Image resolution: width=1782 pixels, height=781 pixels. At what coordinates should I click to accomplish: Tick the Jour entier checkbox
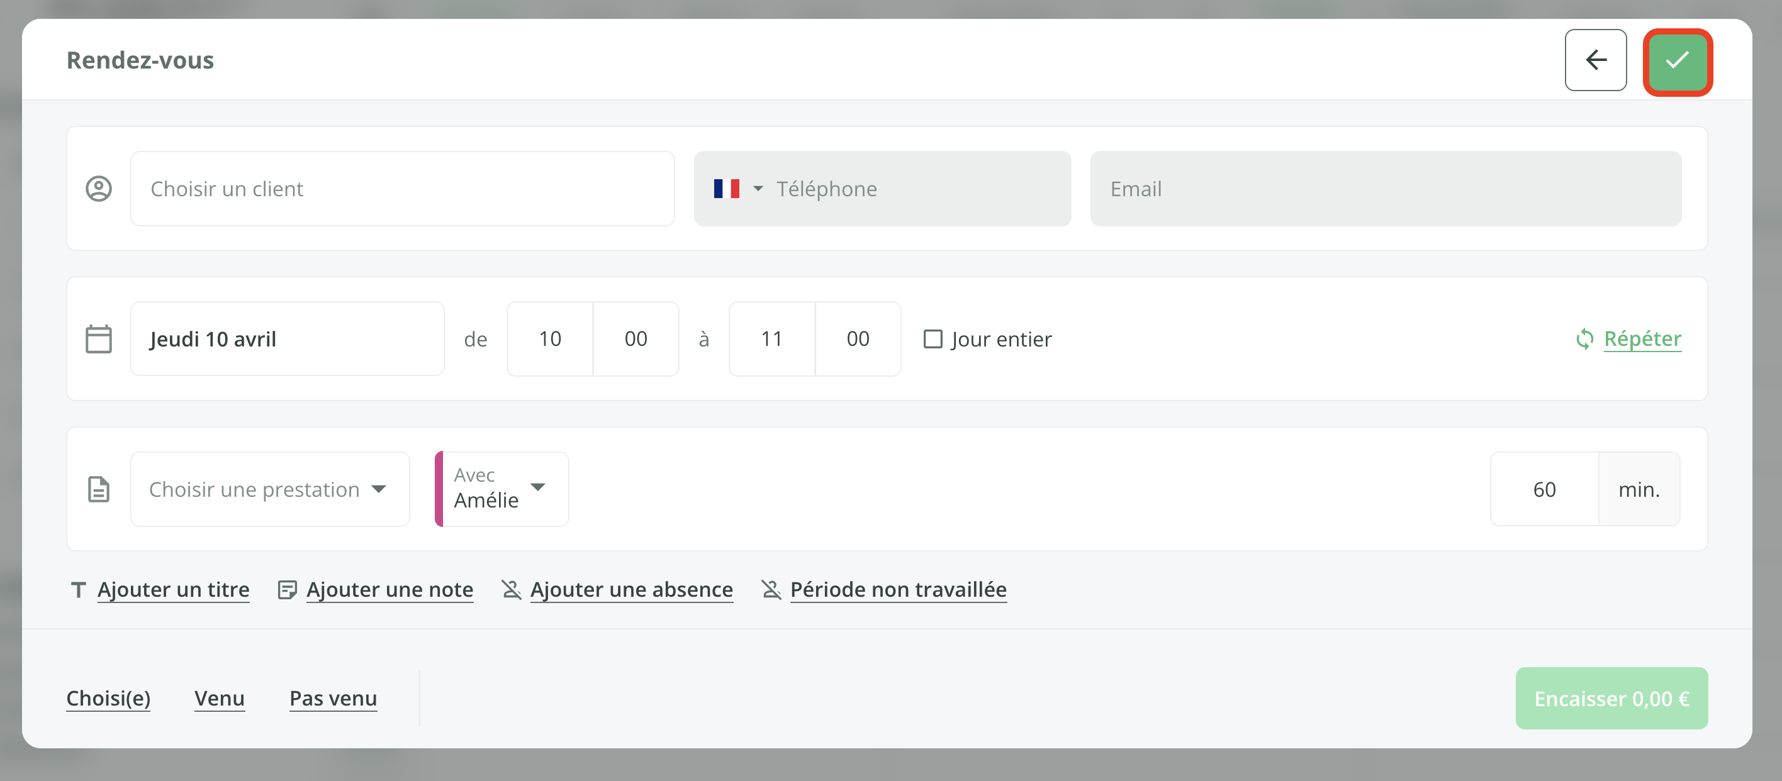coord(933,339)
